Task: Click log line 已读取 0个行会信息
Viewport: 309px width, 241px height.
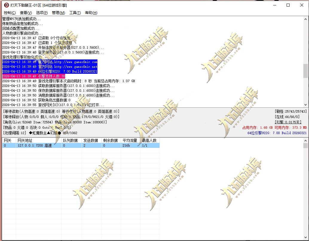Action: click(x=38, y=38)
